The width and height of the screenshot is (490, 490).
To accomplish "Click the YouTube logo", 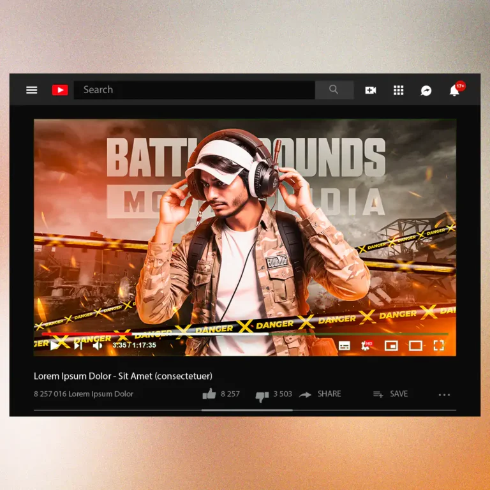I will (60, 90).
